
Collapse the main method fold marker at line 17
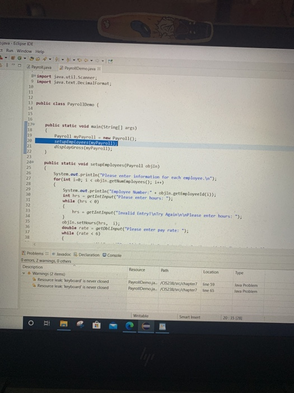click(x=34, y=124)
